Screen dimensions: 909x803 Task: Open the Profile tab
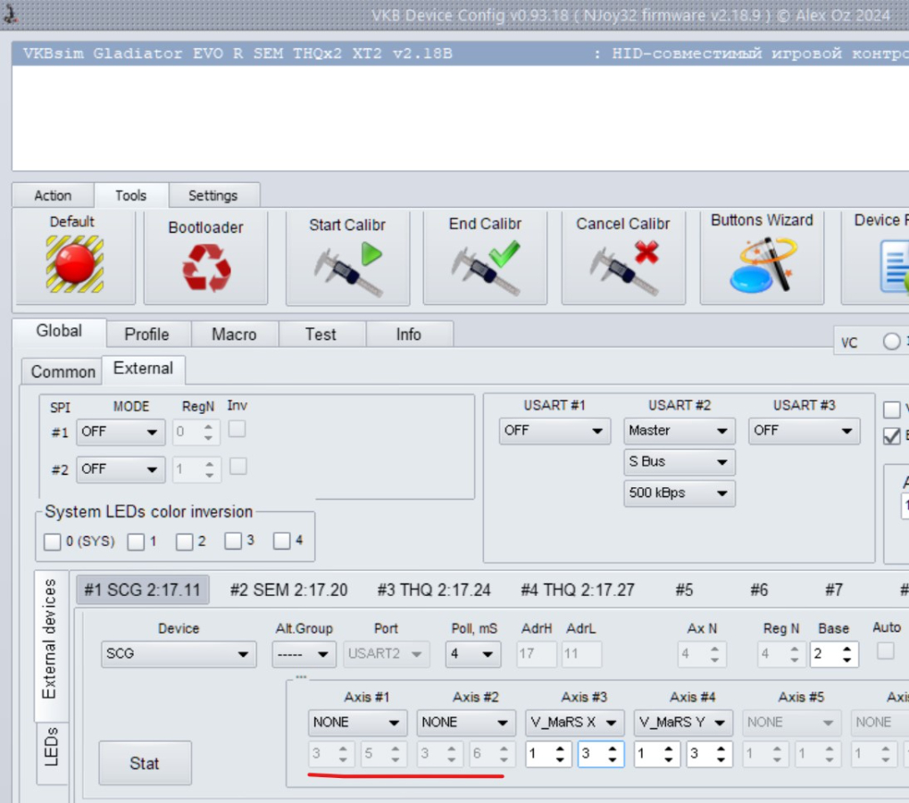(147, 335)
